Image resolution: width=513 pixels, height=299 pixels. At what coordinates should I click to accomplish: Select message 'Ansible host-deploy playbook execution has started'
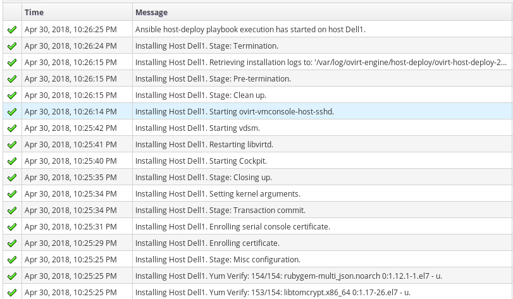[250, 30]
